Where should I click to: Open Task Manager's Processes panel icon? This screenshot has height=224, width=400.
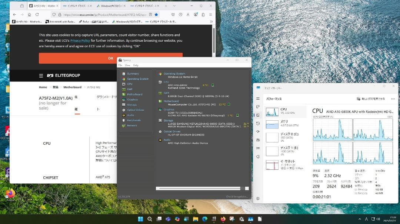point(258,106)
